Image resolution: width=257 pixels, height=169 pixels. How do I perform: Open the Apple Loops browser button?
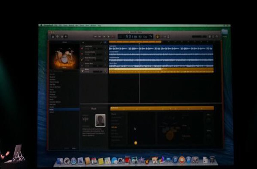(213, 37)
